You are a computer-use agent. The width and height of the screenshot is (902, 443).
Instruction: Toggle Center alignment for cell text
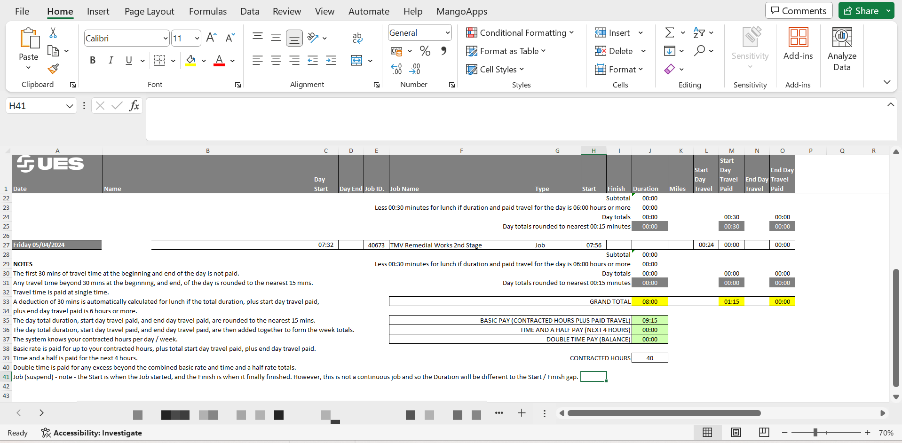click(x=276, y=60)
